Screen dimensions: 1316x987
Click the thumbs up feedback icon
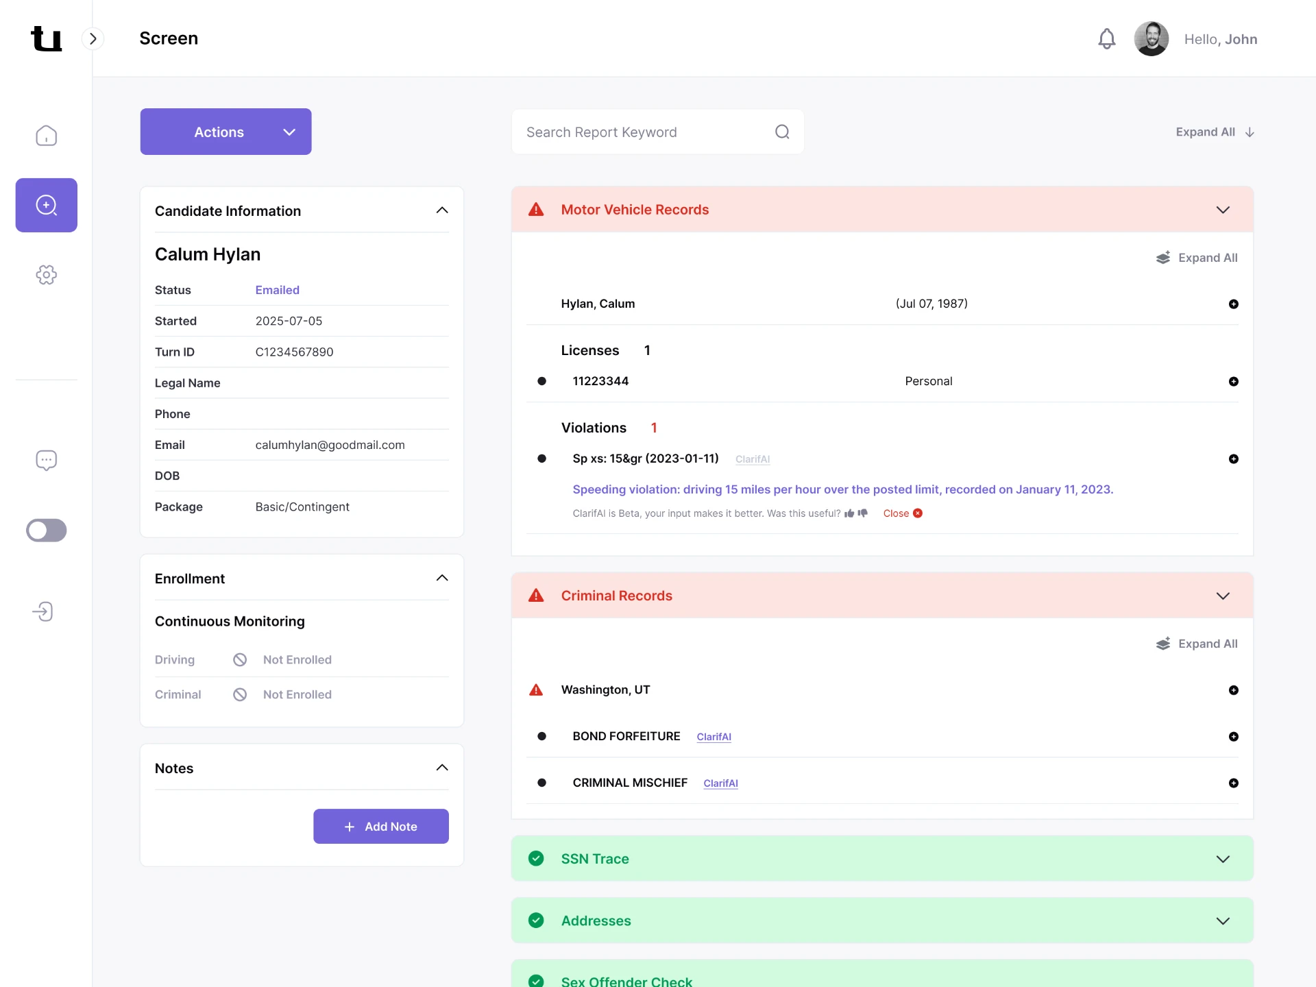[849, 513]
